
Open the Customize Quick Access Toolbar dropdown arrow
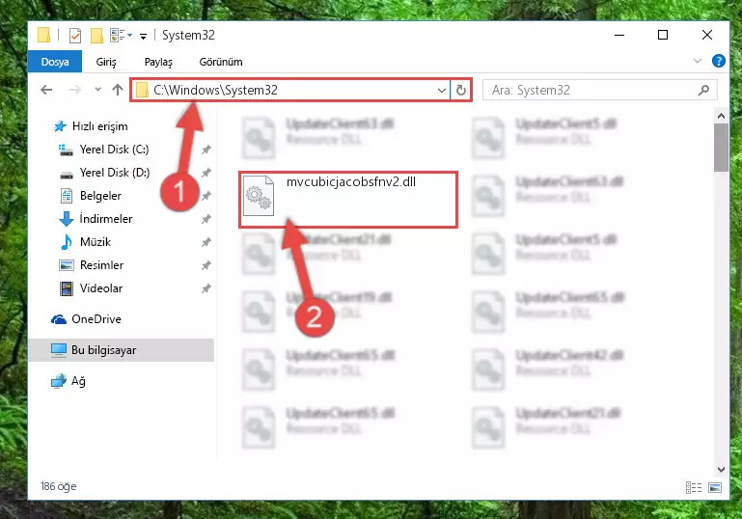click(x=143, y=36)
